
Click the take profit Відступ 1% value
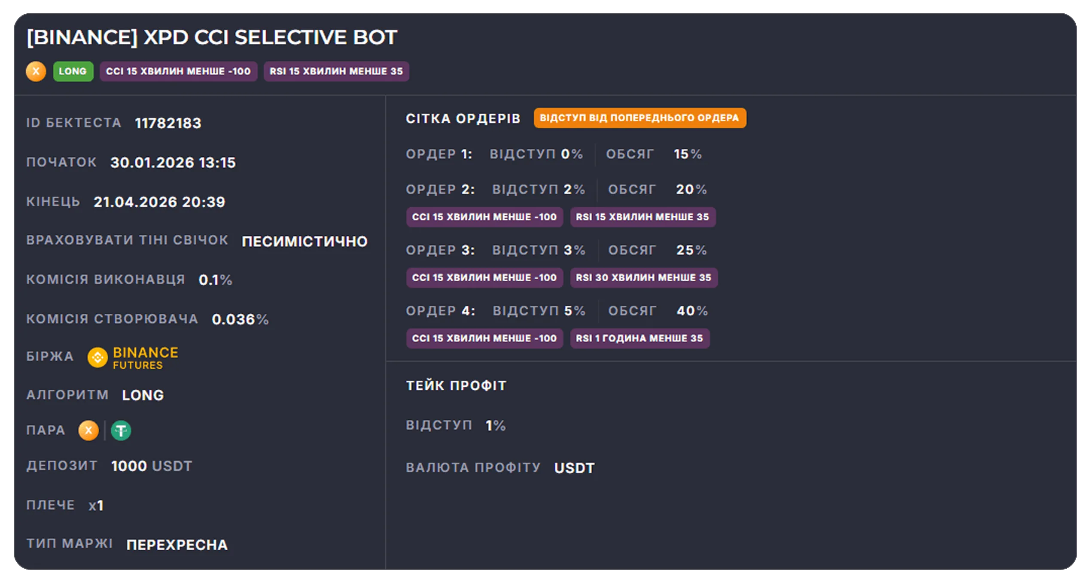click(x=496, y=426)
